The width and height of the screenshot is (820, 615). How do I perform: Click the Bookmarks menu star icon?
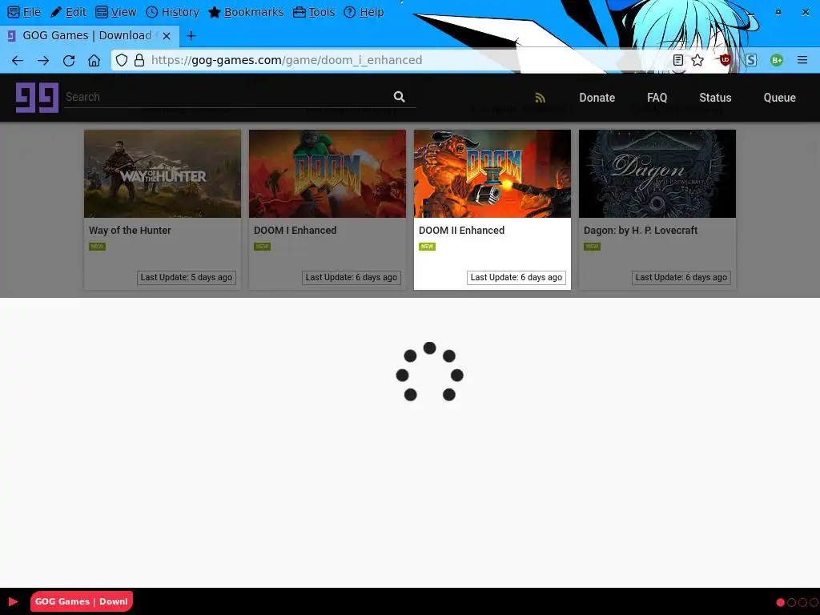pos(215,12)
